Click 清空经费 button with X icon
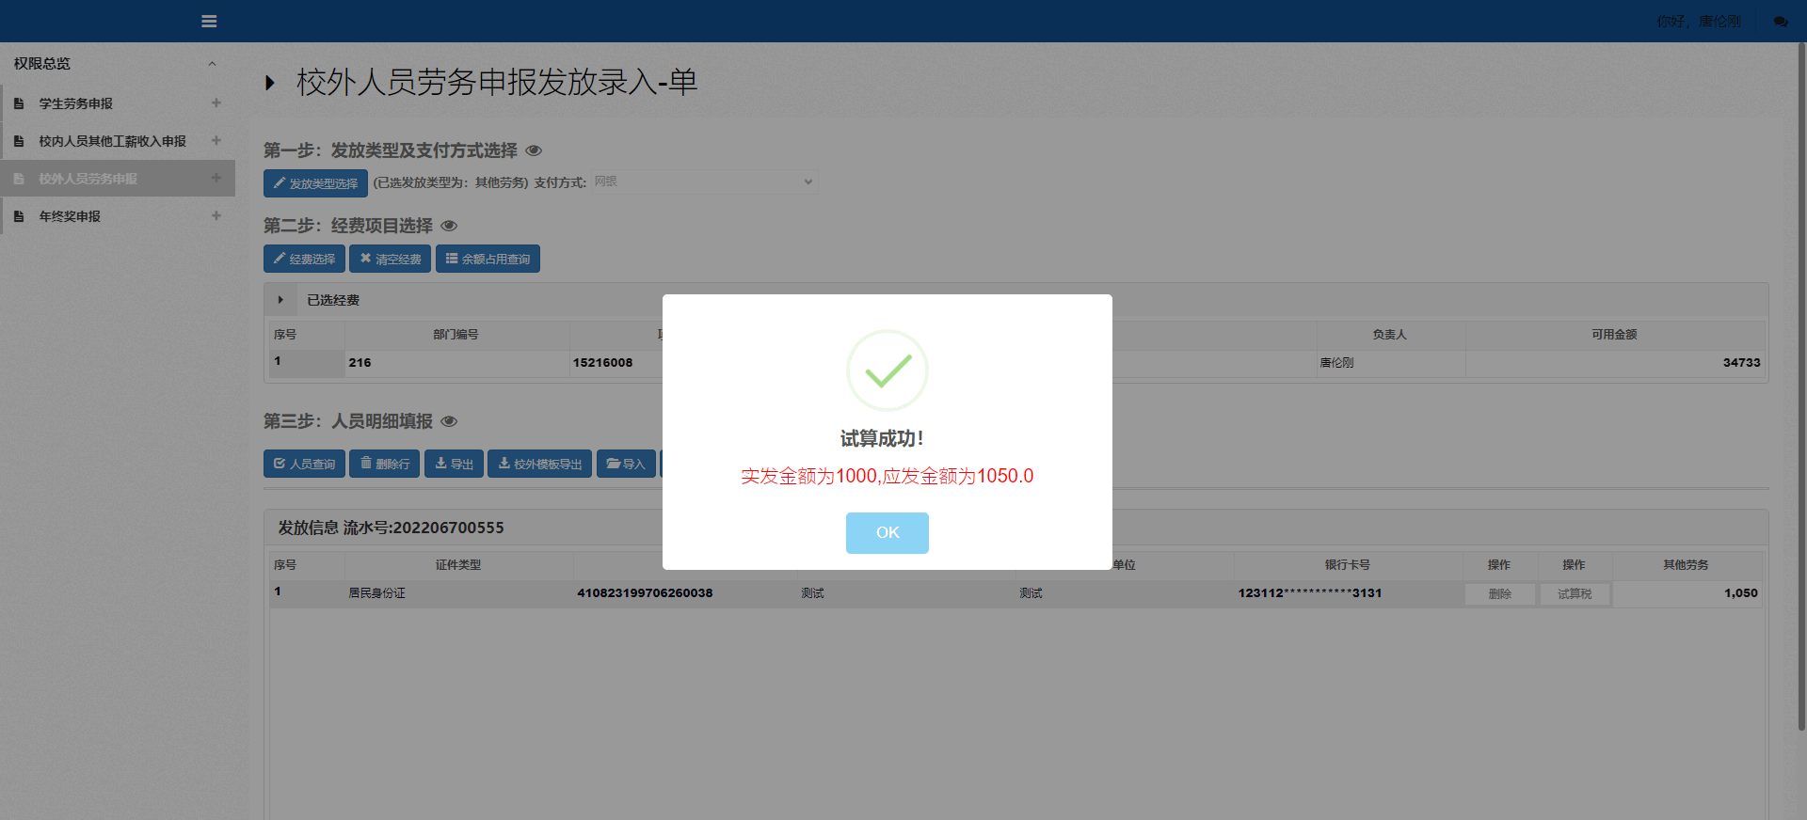 point(390,259)
